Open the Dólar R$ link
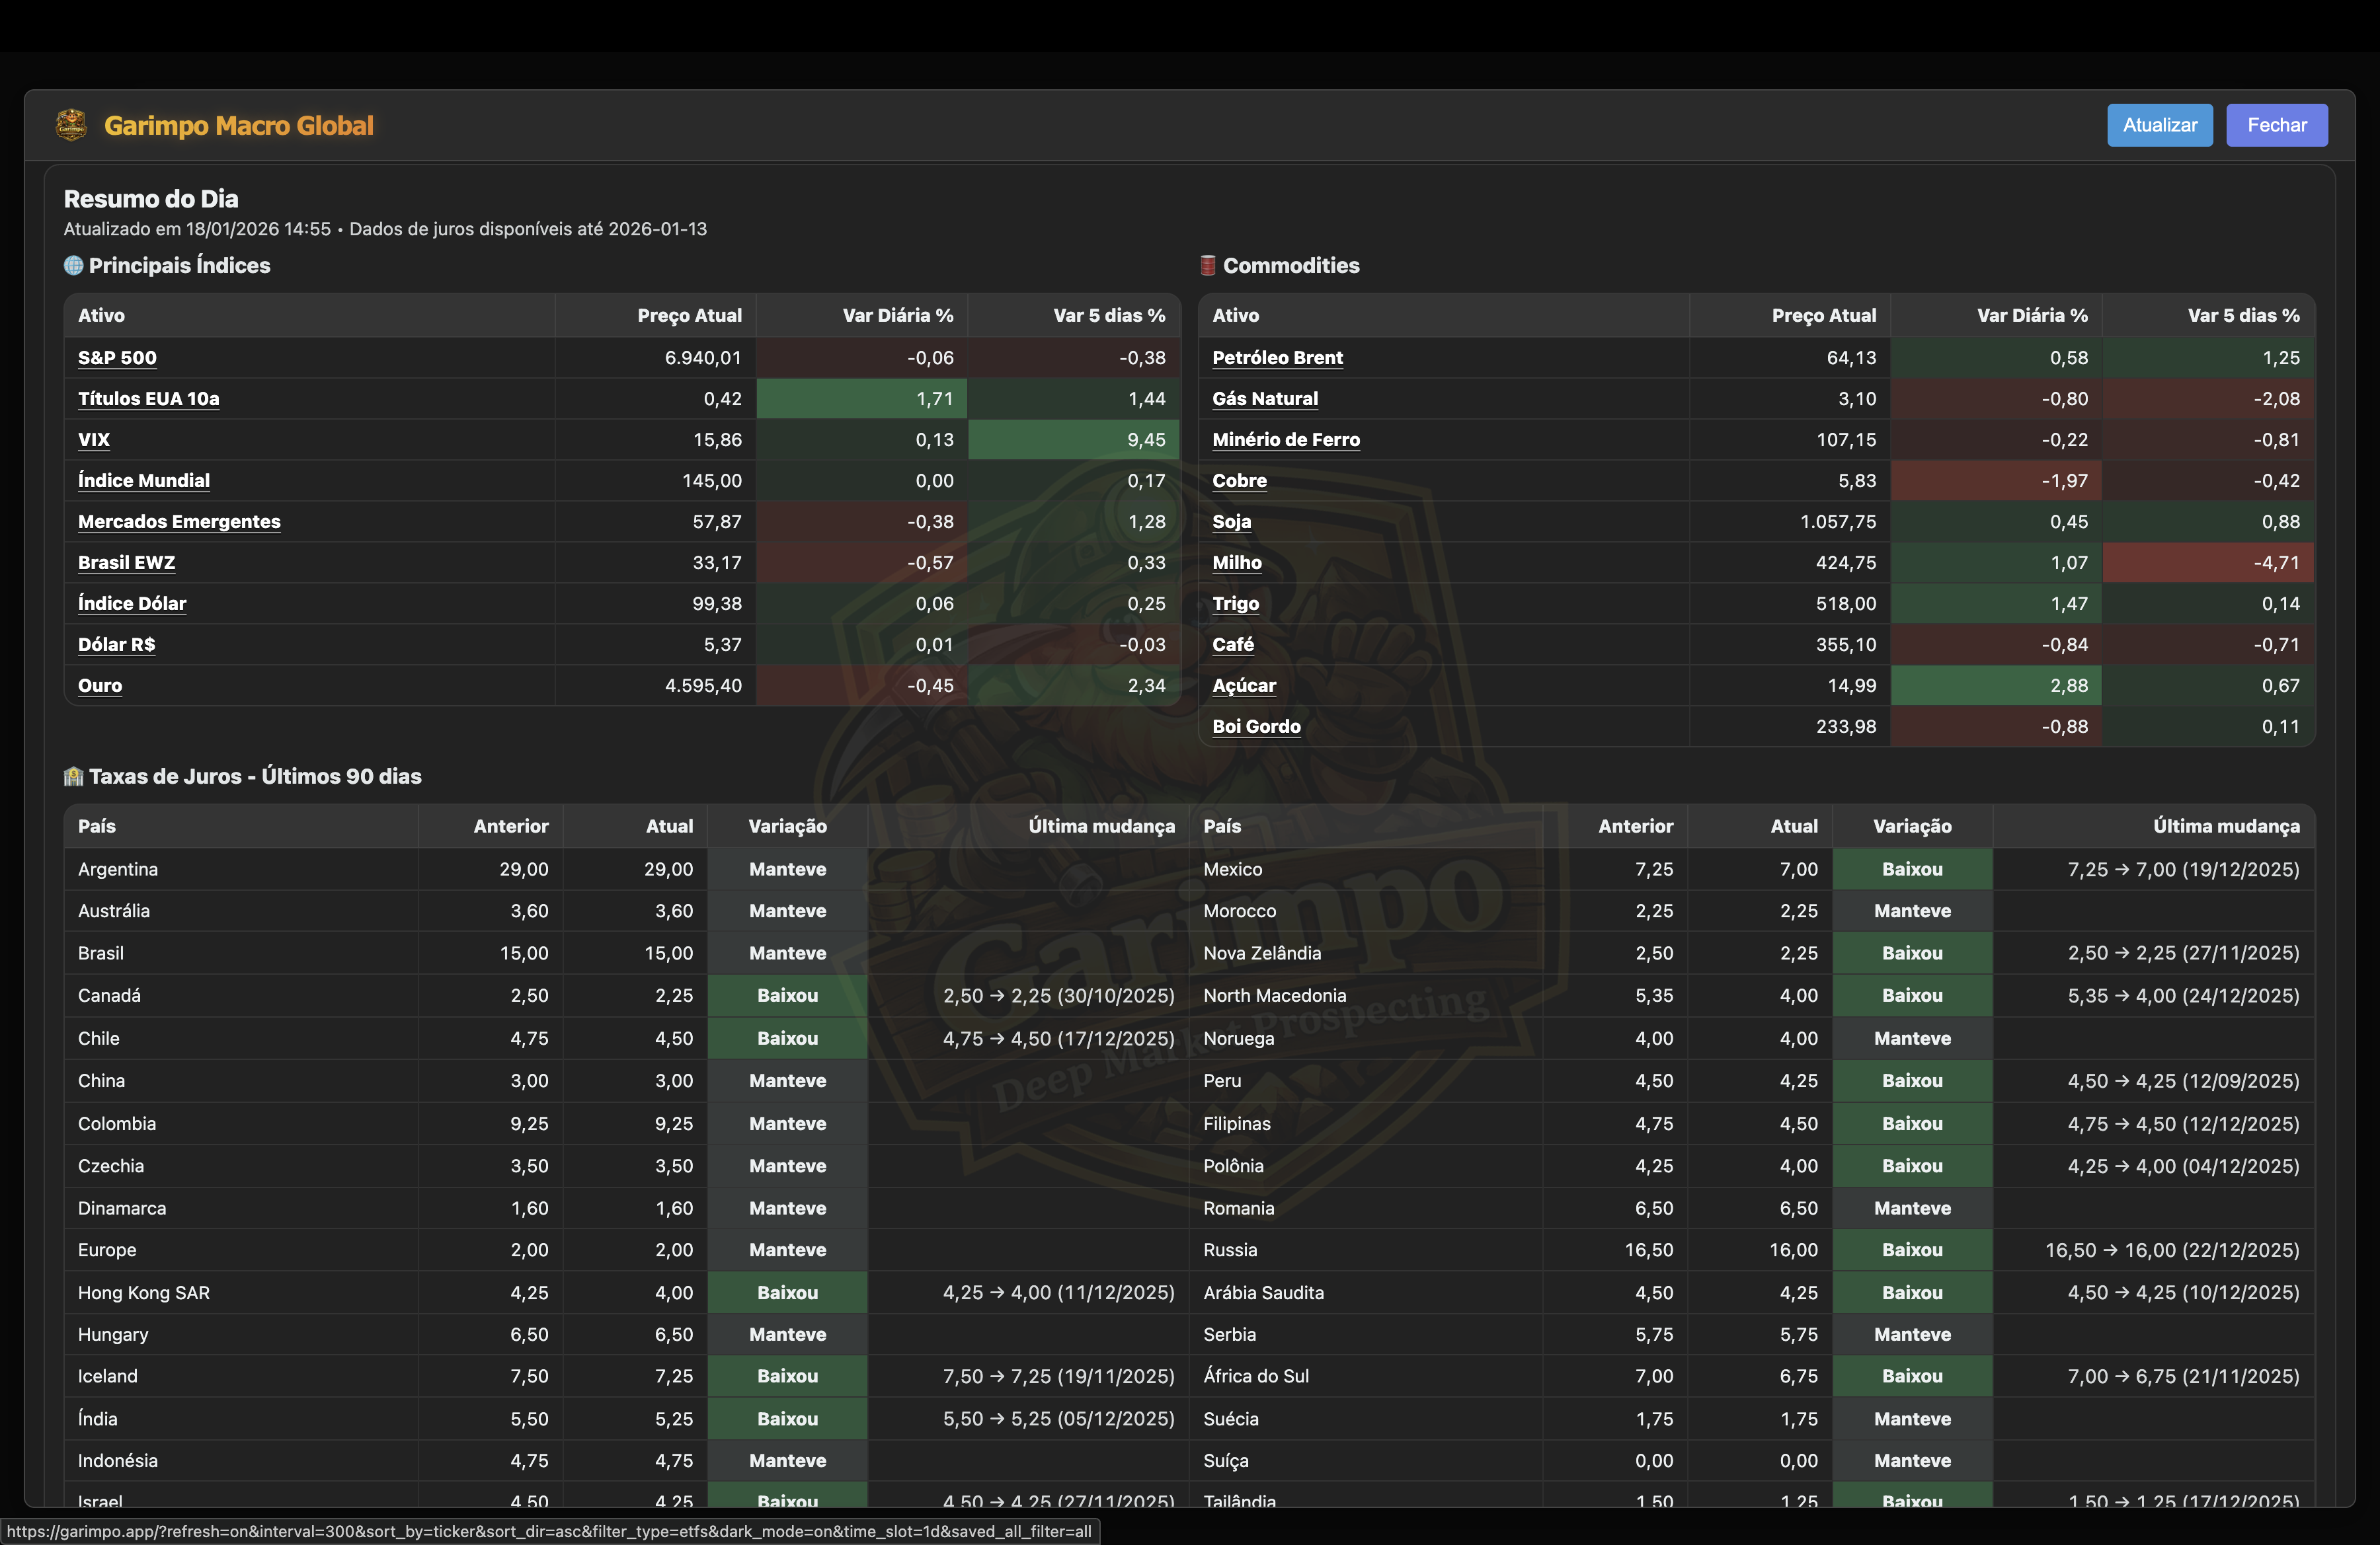2380x1545 pixels. [x=116, y=644]
